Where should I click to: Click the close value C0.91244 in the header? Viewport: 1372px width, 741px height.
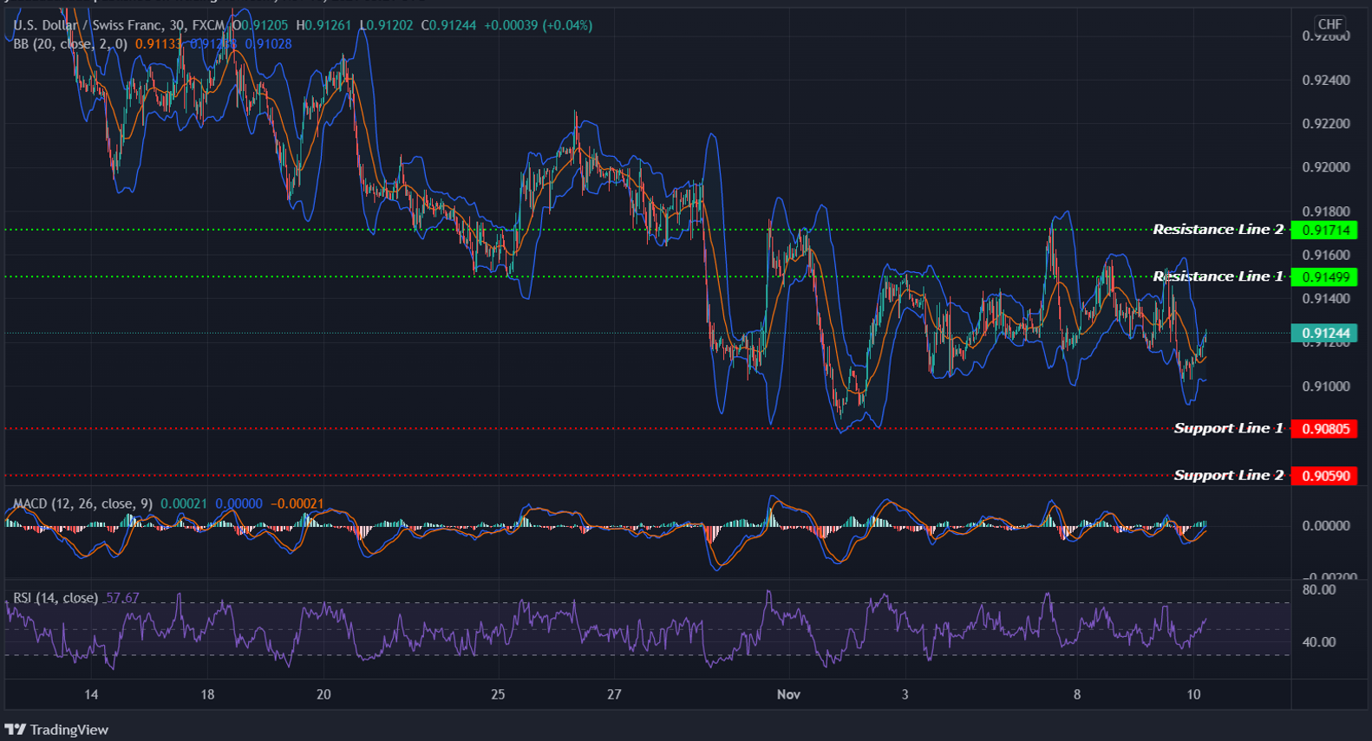click(448, 25)
